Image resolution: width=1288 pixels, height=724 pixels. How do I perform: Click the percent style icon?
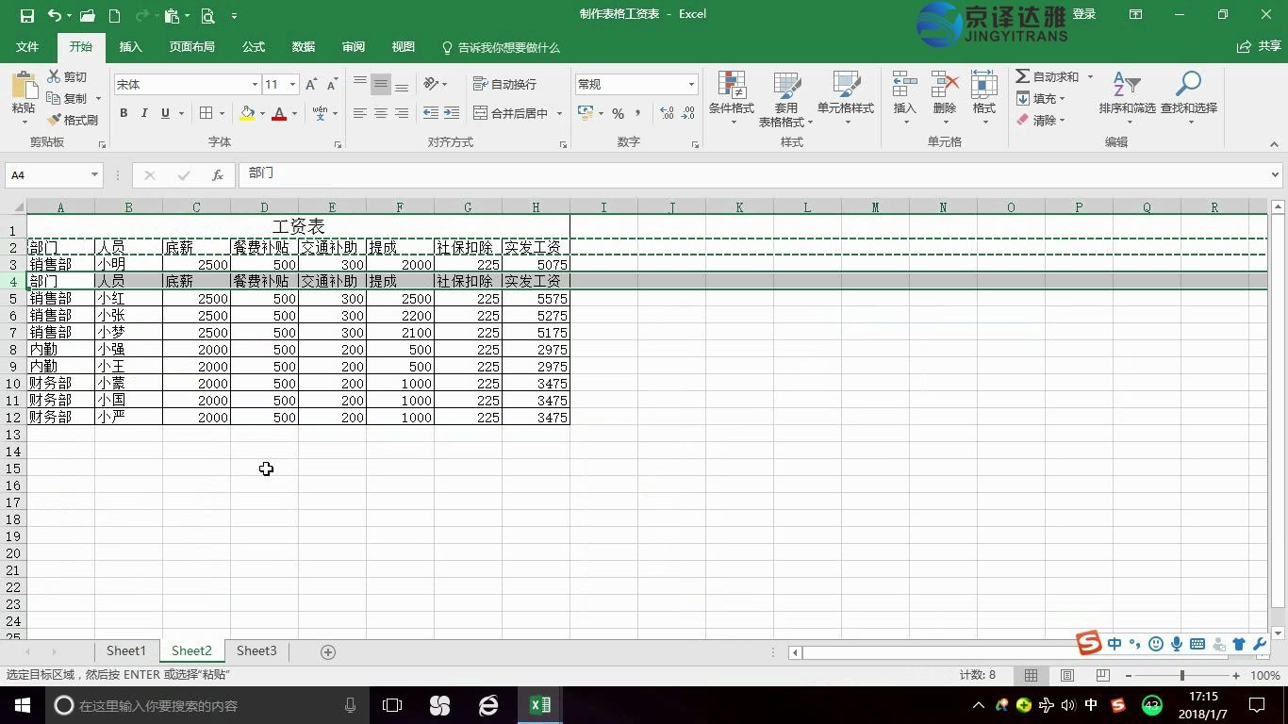(x=618, y=113)
